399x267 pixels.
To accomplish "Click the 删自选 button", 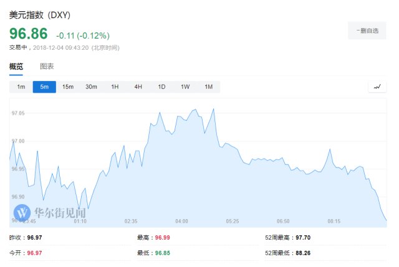I will pos(363,30).
